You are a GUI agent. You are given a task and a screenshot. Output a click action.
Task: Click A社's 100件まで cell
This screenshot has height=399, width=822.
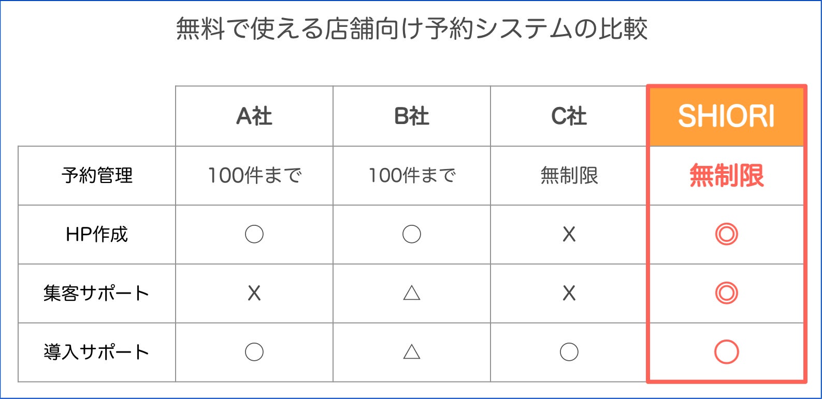(x=254, y=175)
